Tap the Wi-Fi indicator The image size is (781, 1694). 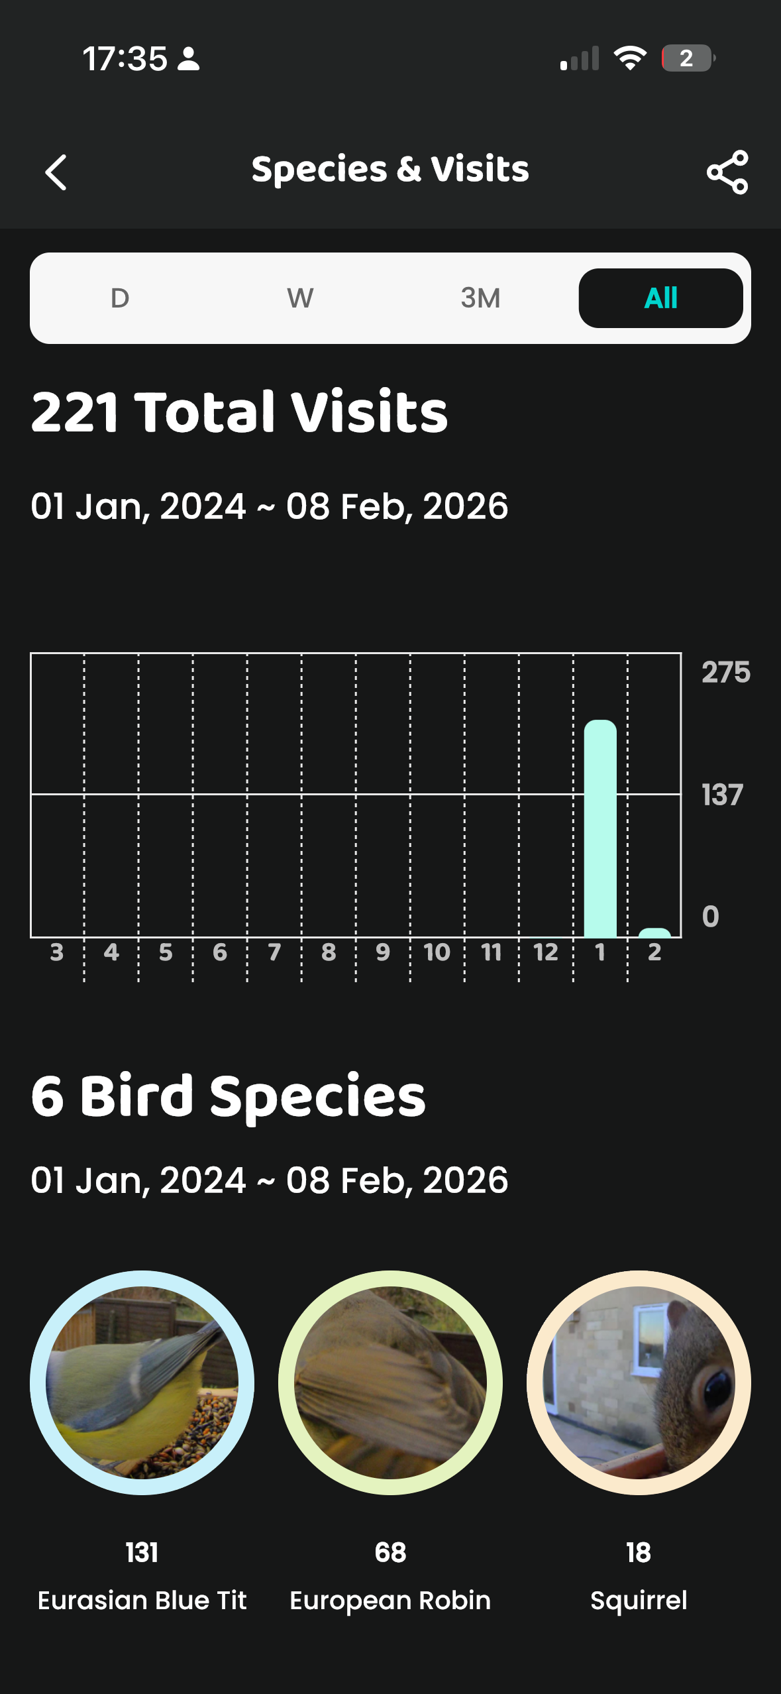[631, 58]
